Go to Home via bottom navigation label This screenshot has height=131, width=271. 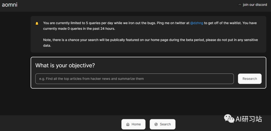(x=136, y=124)
